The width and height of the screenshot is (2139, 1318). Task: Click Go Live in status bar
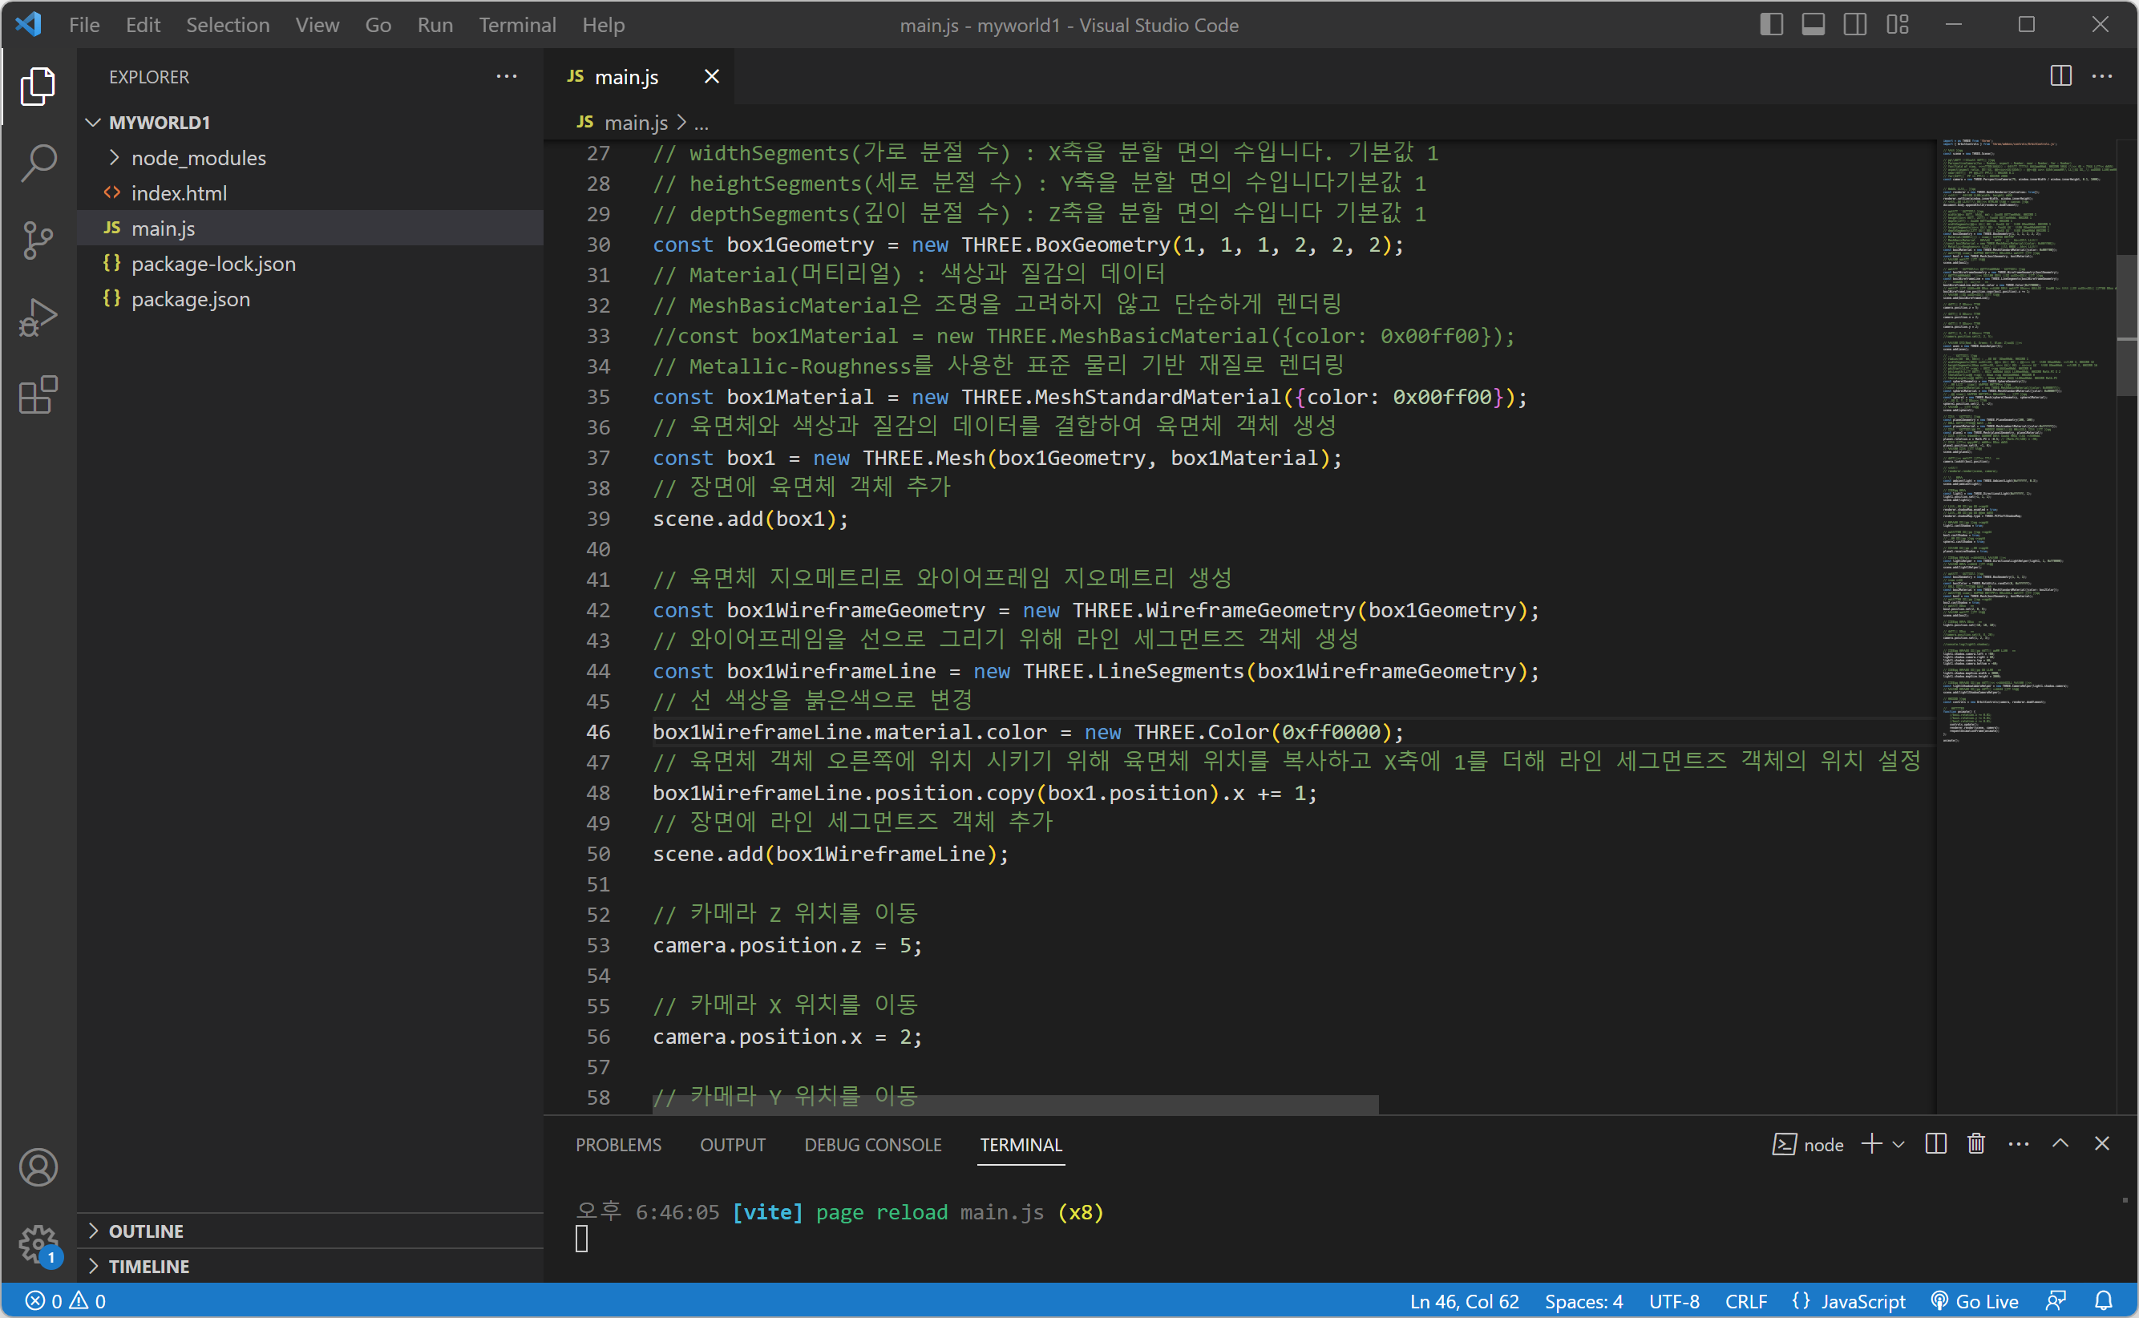coord(1975,1300)
